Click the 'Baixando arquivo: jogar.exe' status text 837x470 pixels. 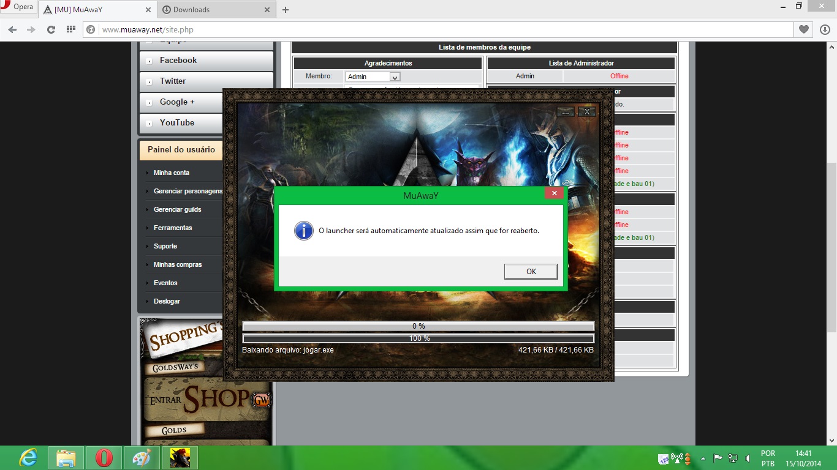point(288,350)
